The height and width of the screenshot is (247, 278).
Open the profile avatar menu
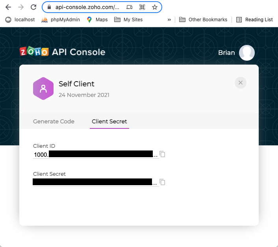[247, 53]
